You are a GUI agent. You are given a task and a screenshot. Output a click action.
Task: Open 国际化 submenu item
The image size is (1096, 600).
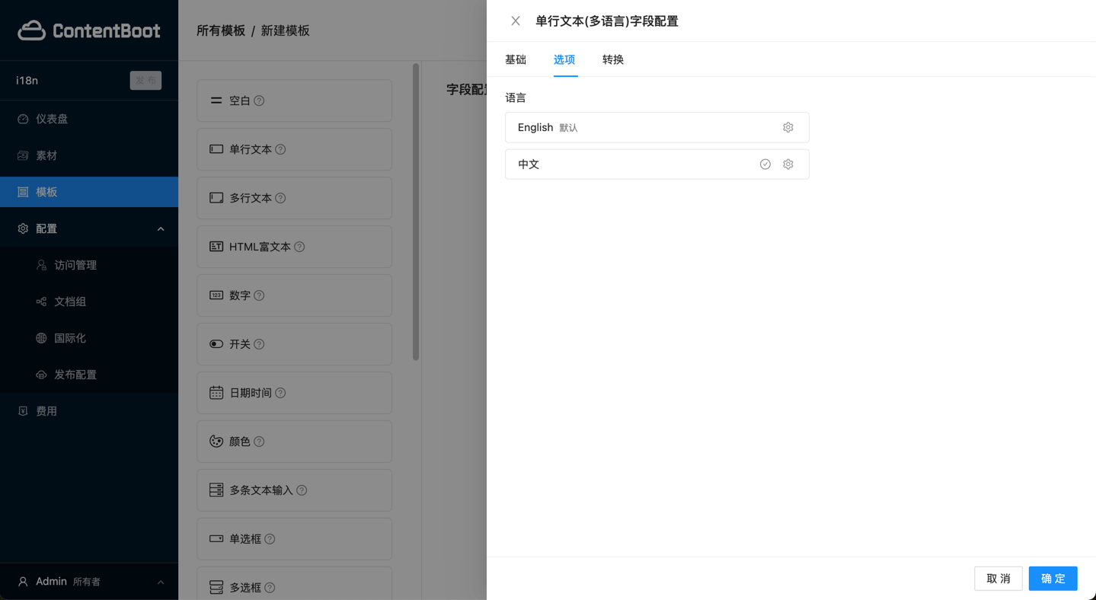89,338
